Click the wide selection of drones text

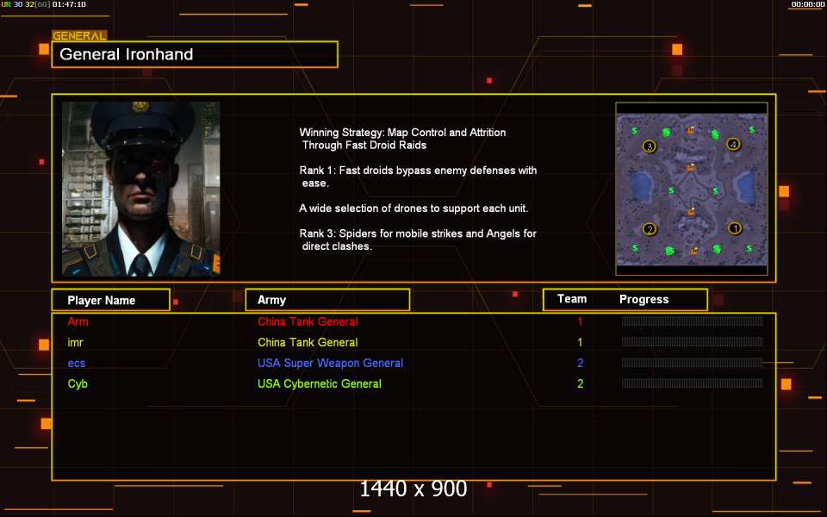pos(413,209)
